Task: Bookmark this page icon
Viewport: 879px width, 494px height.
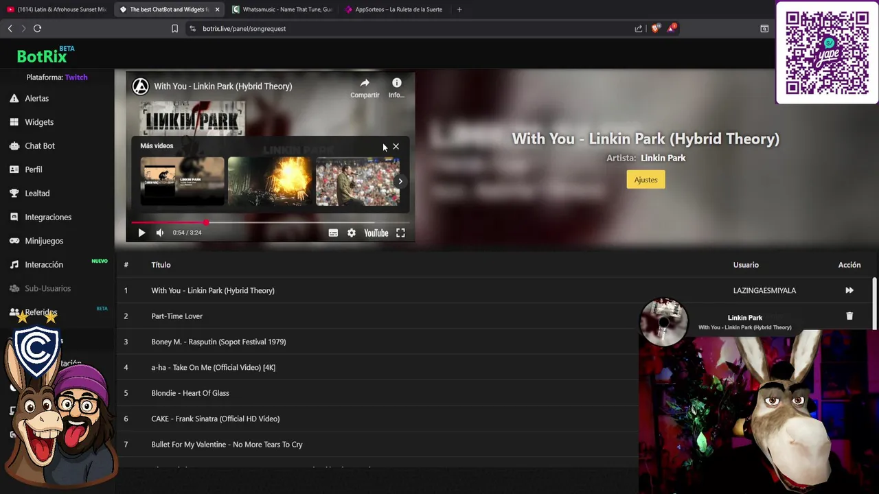Action: [174, 29]
